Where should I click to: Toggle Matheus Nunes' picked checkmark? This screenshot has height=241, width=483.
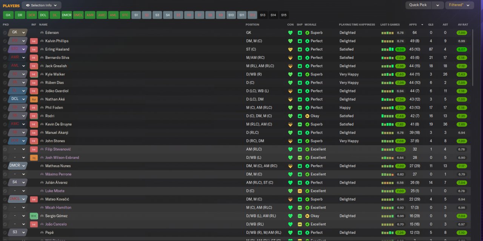pyautogui.click(x=5, y=166)
